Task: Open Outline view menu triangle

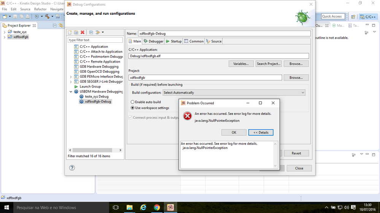Action: 374,32
